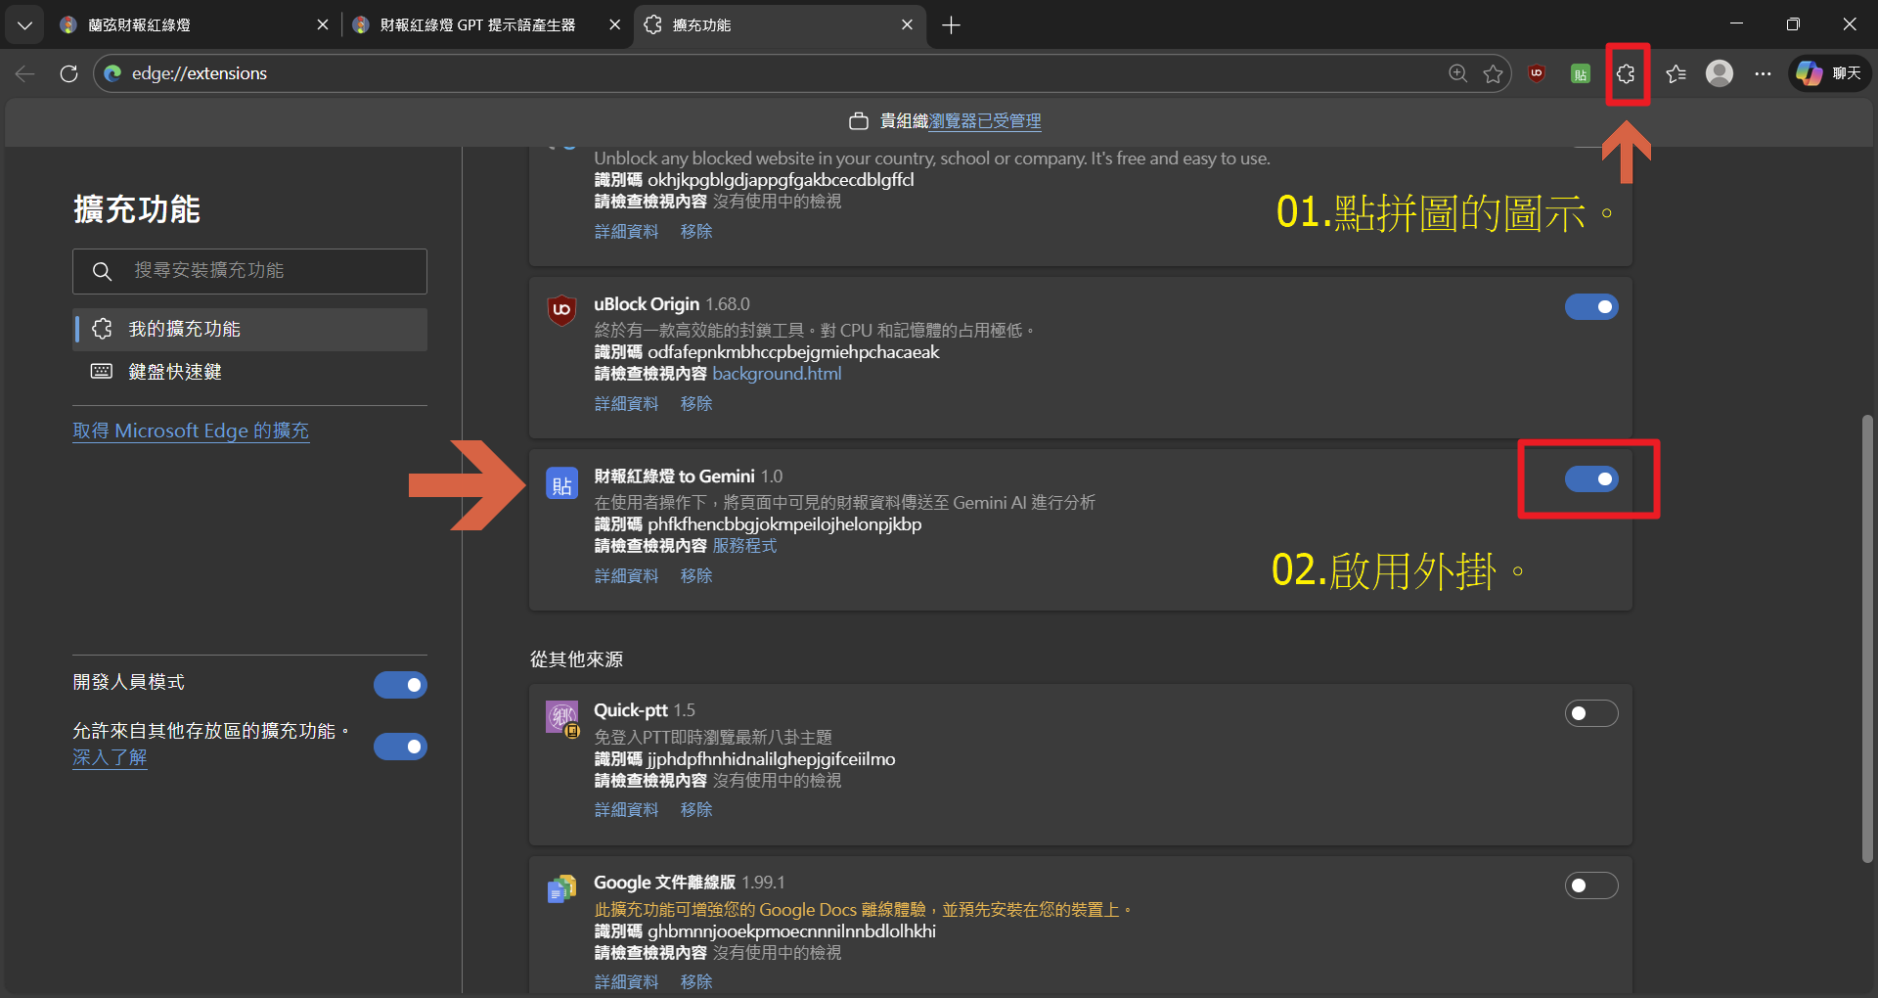This screenshot has width=1878, height=998.
Task: Open 詳細資料 for Google 文件離線版
Action: point(626,981)
